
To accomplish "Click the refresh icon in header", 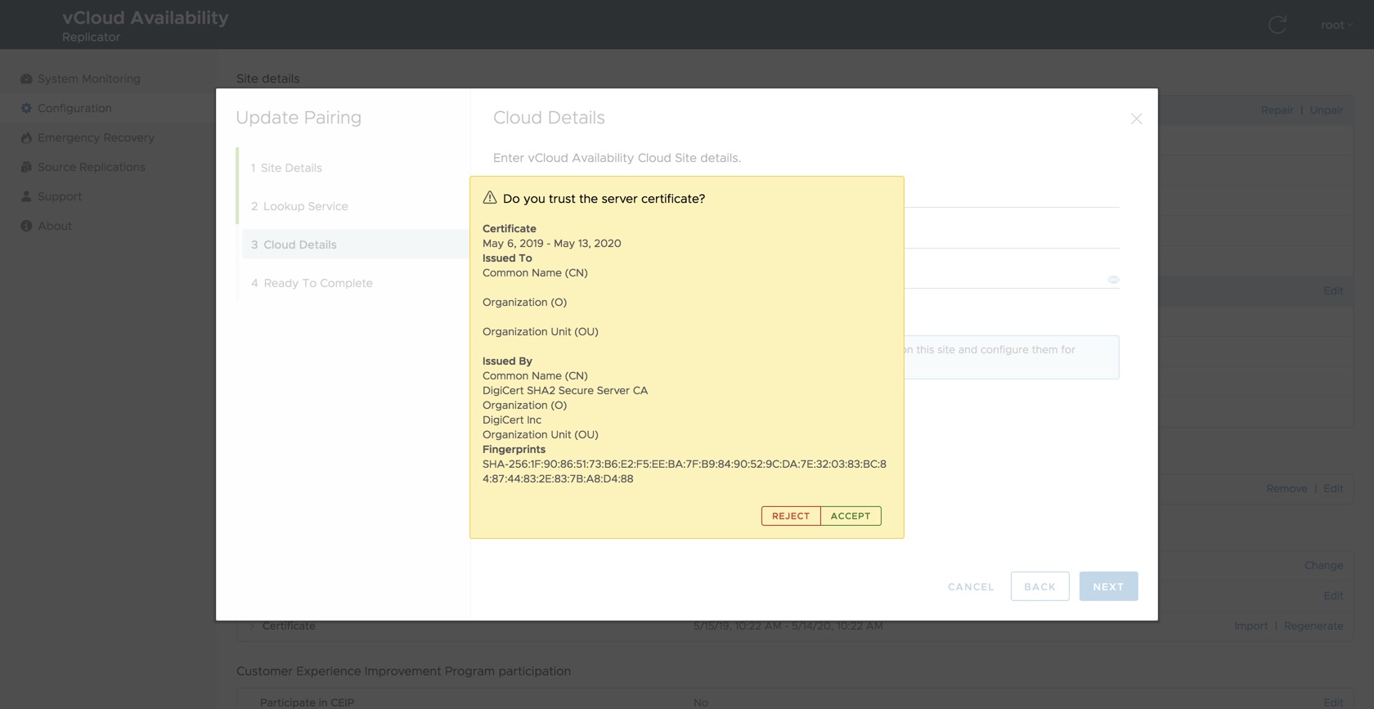I will click(1277, 25).
